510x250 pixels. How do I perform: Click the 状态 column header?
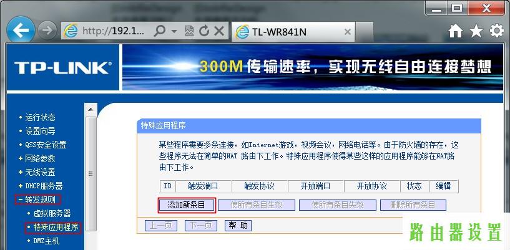414,186
